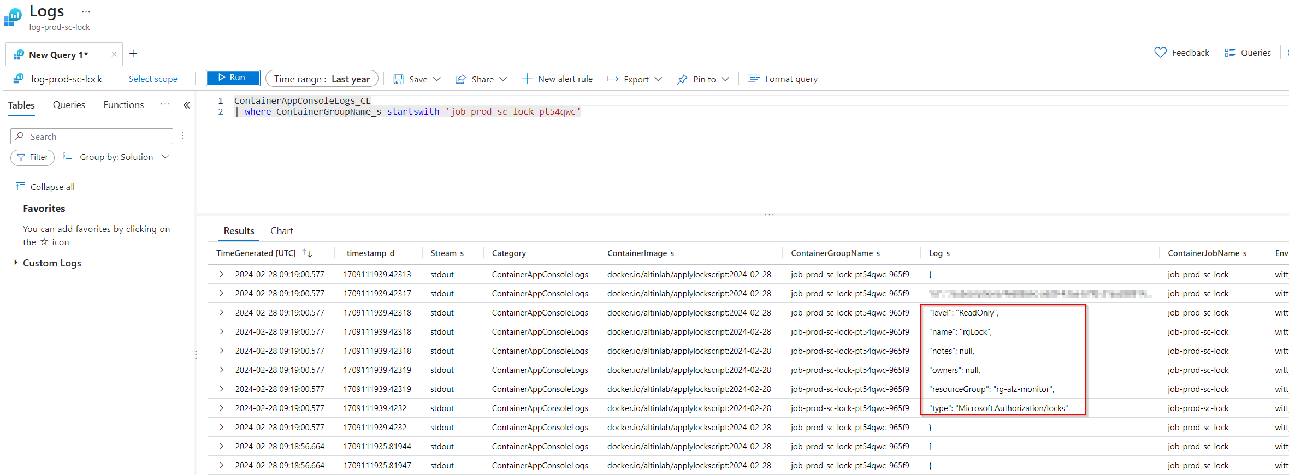The width and height of the screenshot is (1289, 475).
Task: Click Collapse all in tables pane
Action: click(45, 187)
